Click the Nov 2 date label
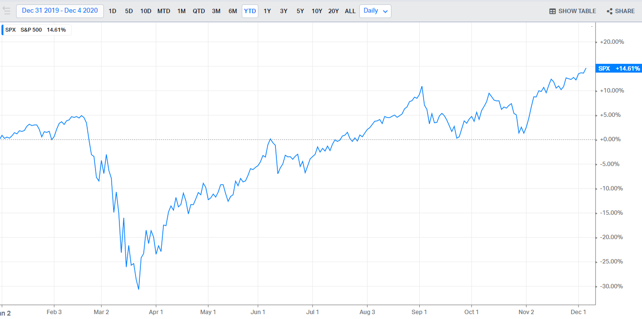642x319 pixels. (x=526, y=312)
